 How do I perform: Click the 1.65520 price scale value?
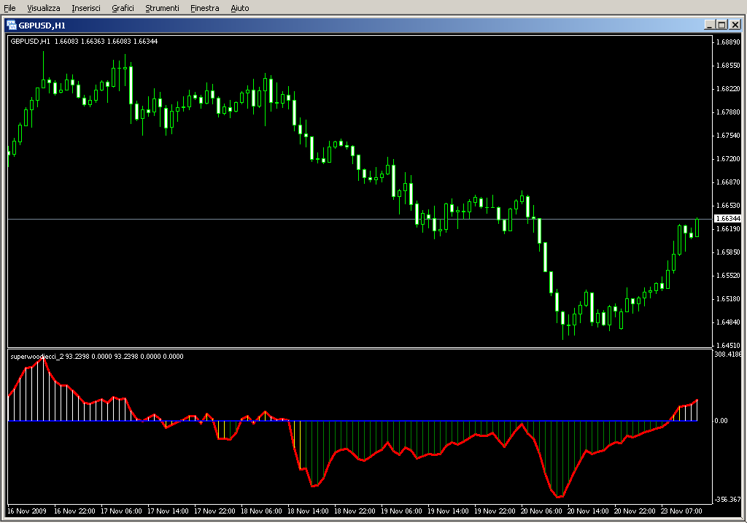pyautogui.click(x=729, y=275)
